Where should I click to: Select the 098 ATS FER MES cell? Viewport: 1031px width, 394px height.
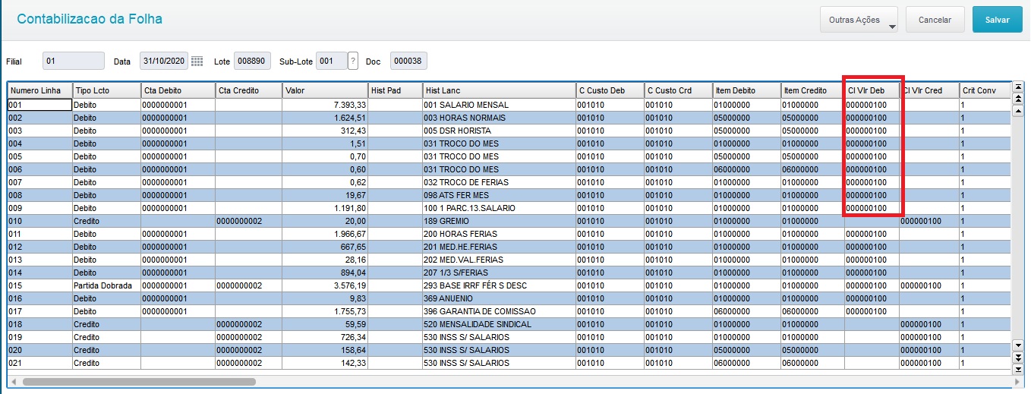click(499, 195)
